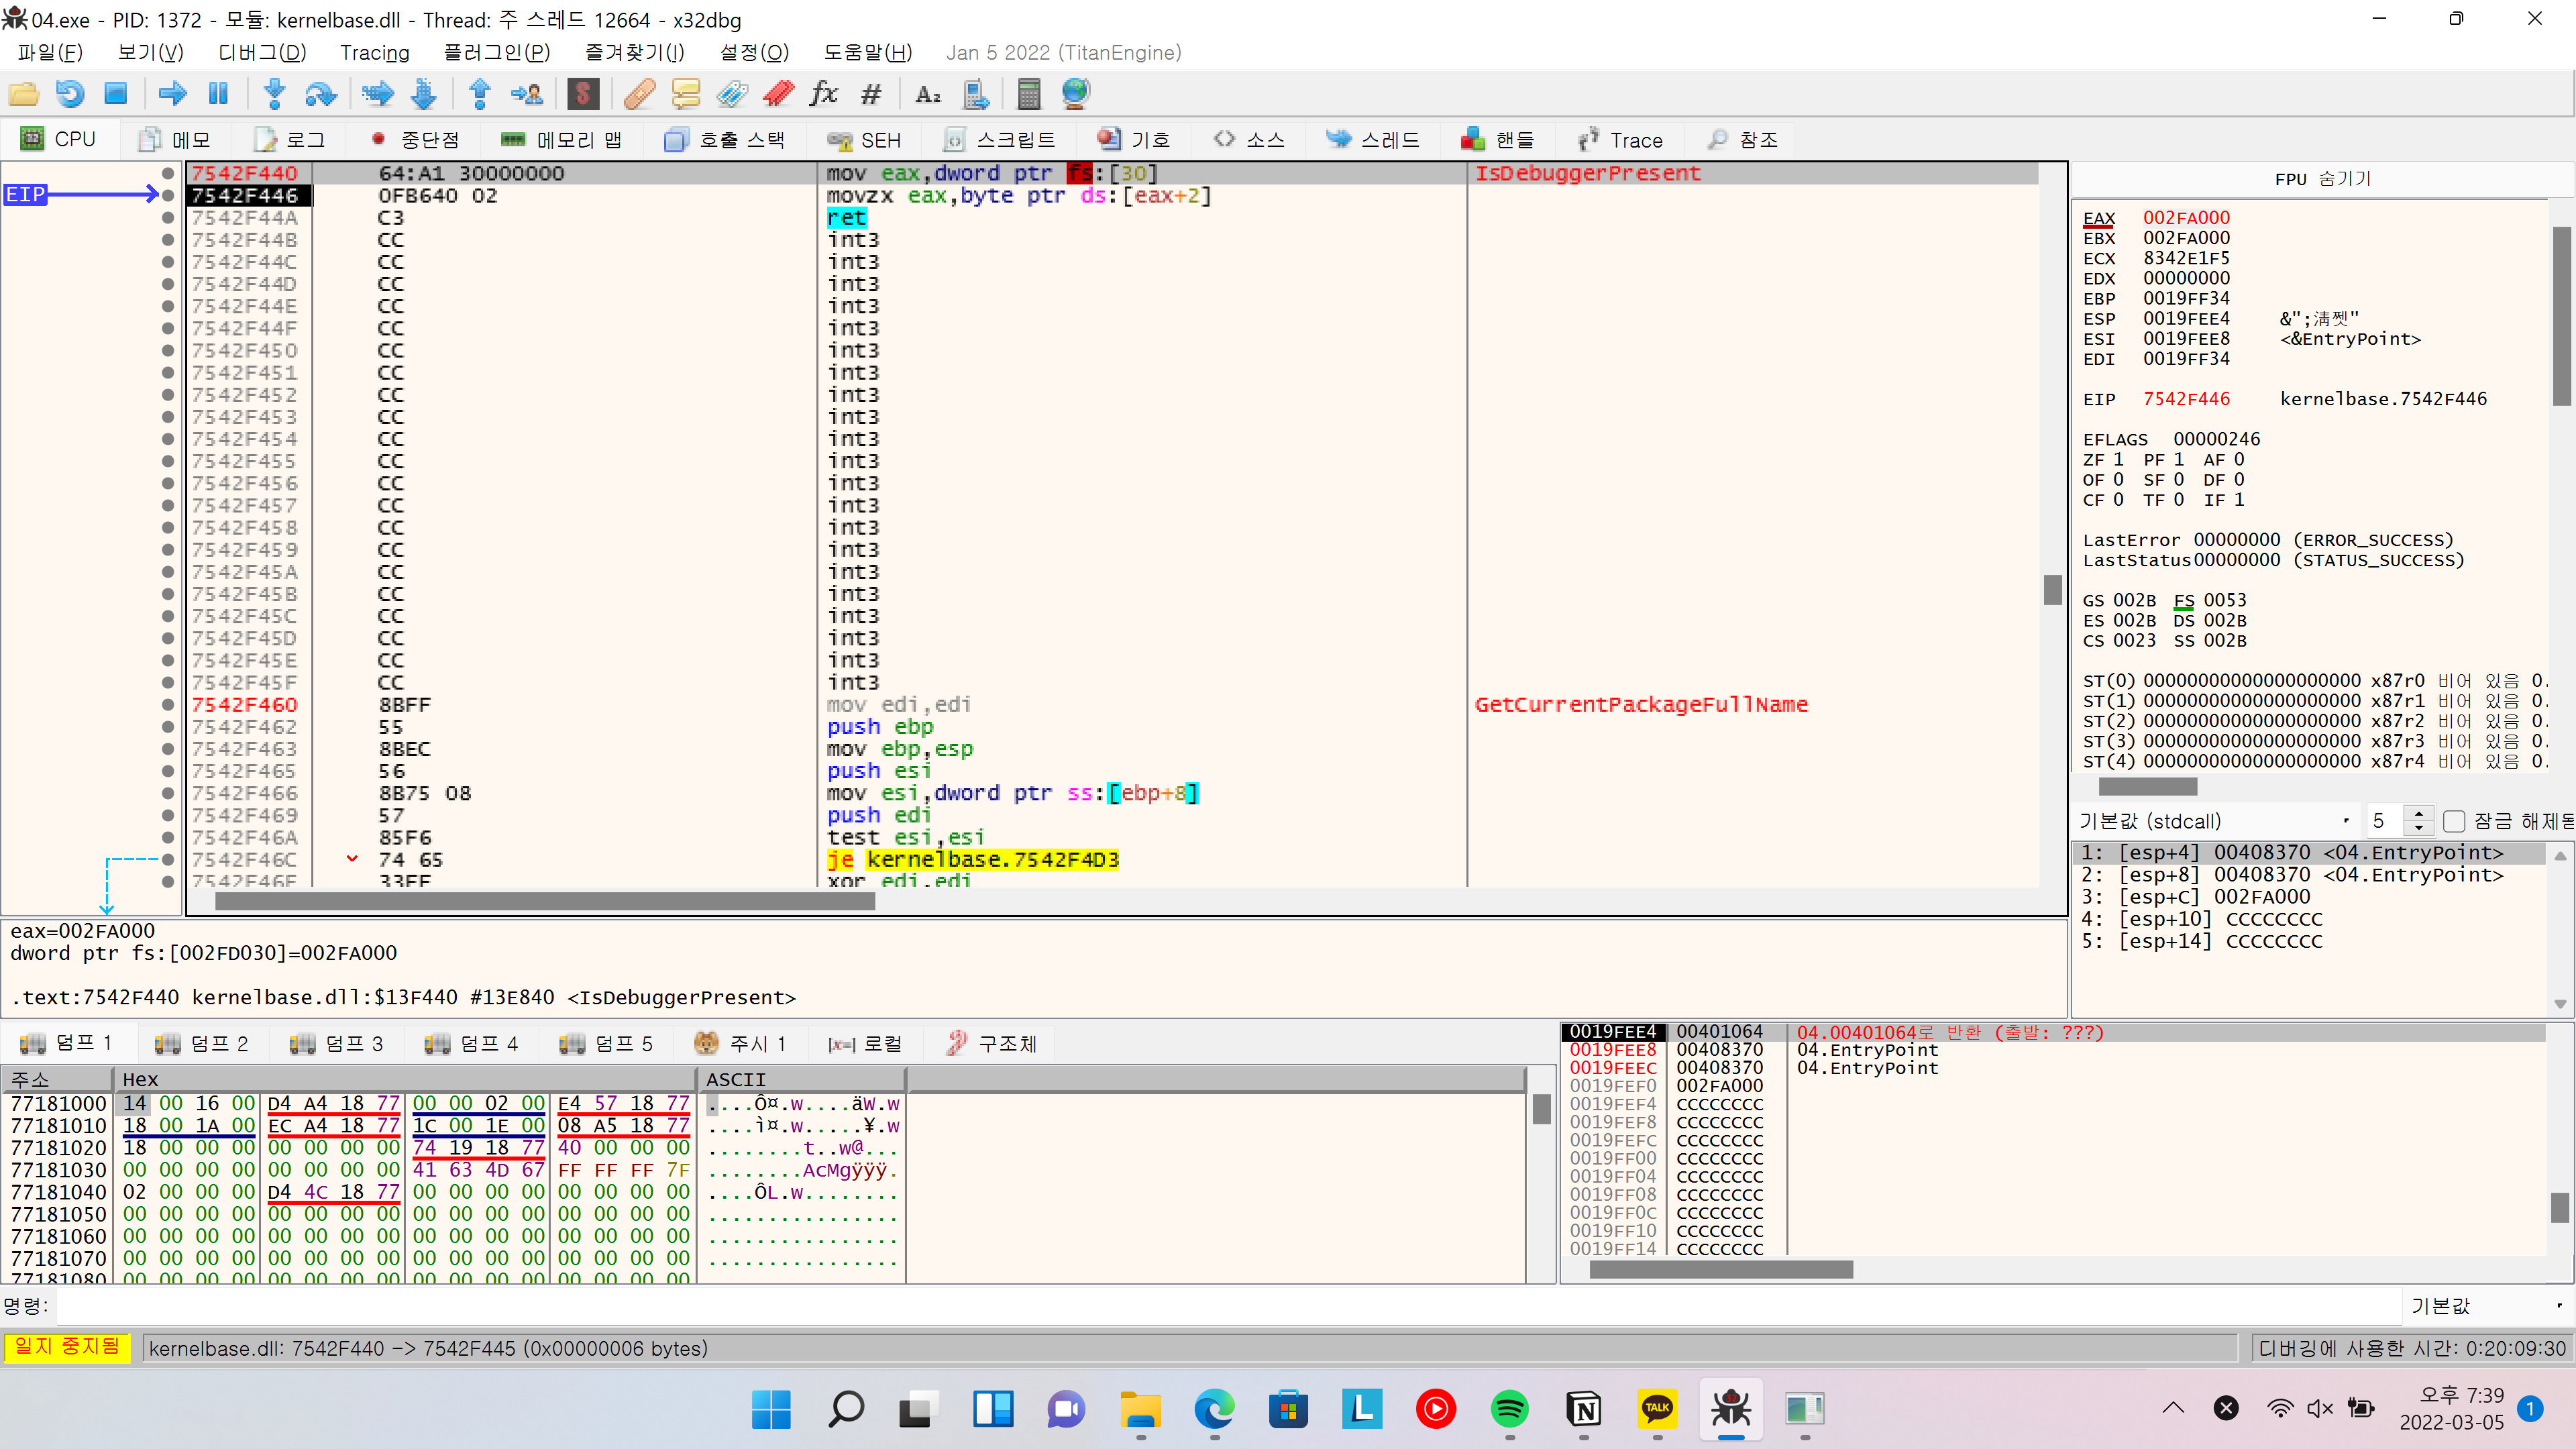Click the Pause icon in toolbar
Image resolution: width=2576 pixels, height=1449 pixels.
218,94
